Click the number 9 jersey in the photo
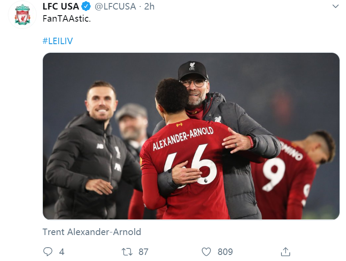 pos(273,174)
